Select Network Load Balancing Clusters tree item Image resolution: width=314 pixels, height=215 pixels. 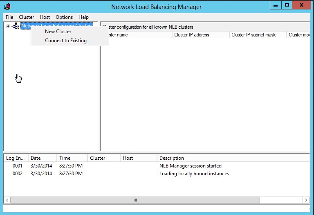57,26
